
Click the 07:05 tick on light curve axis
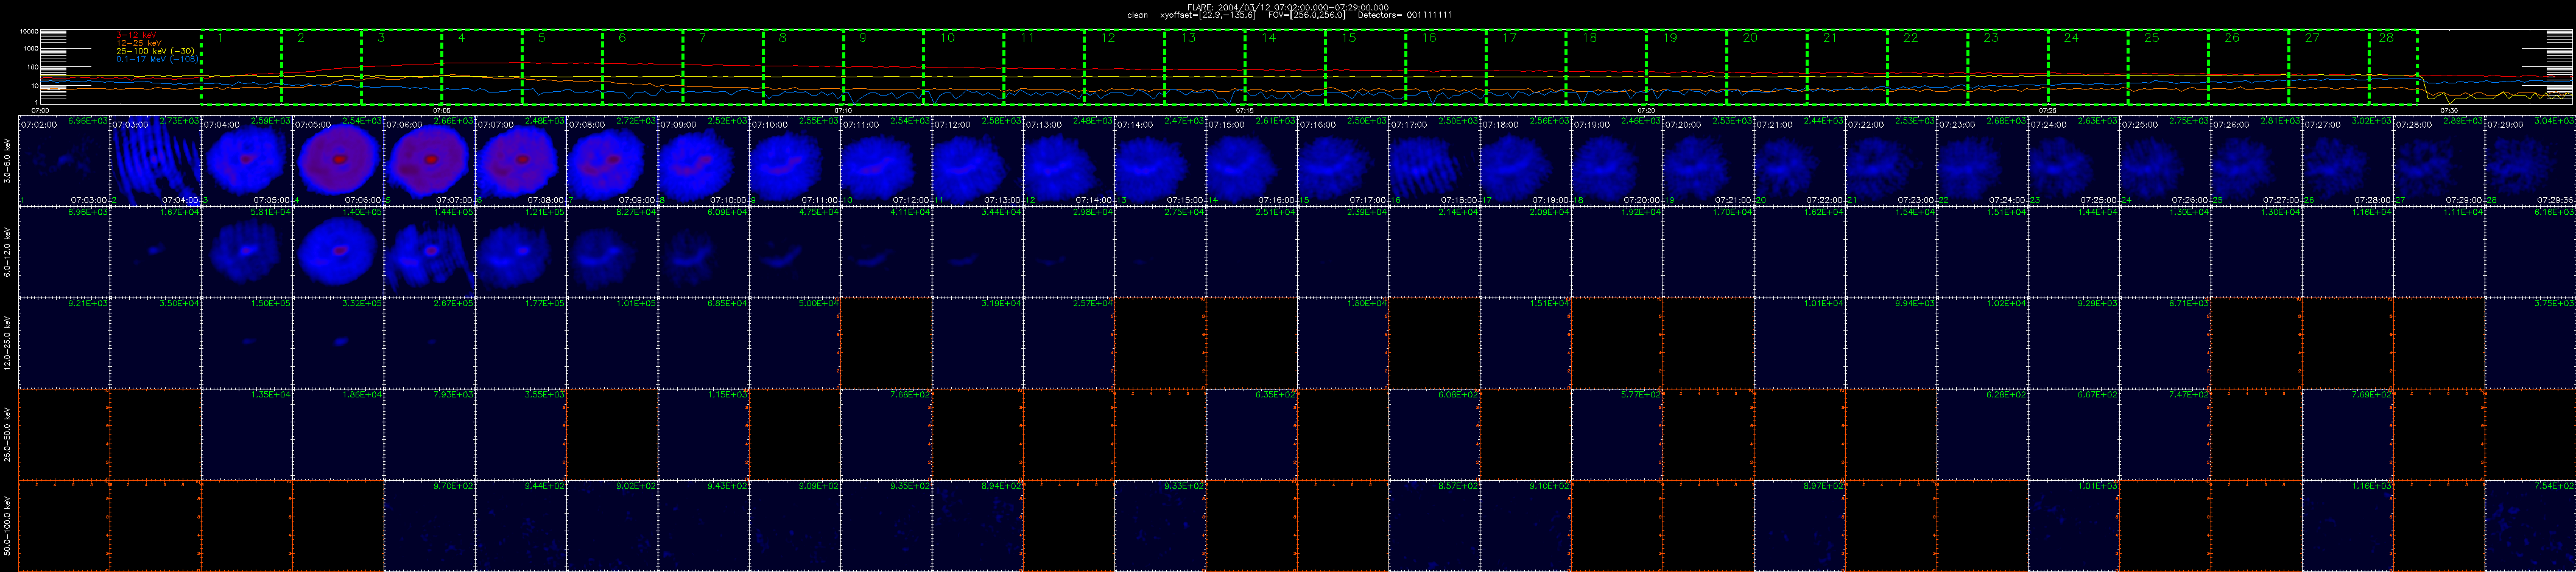(x=441, y=110)
